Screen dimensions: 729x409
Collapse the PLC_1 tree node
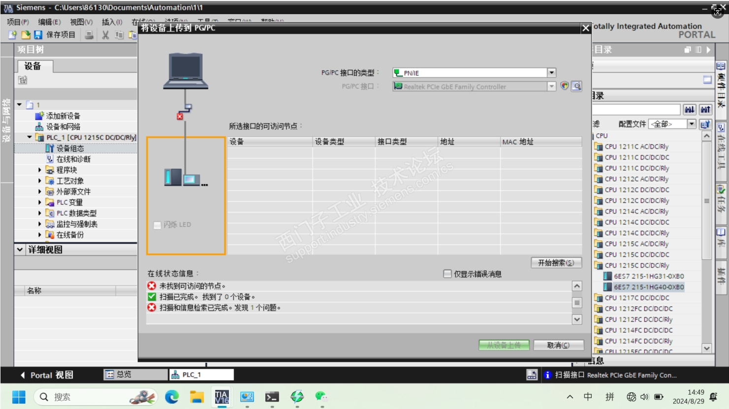point(30,137)
